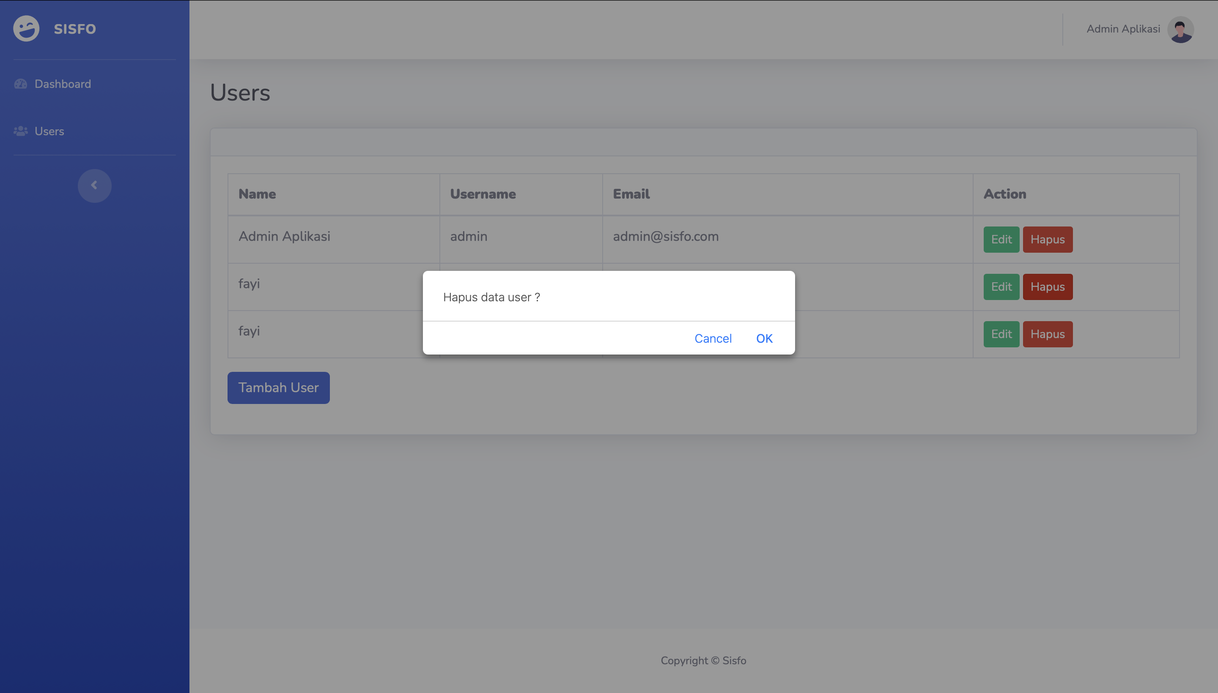This screenshot has height=693, width=1218.
Task: Open the Users menu item
Action: tap(49, 131)
